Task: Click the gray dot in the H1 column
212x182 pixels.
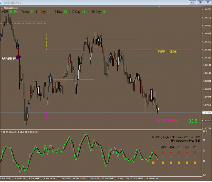Action: click(179, 157)
